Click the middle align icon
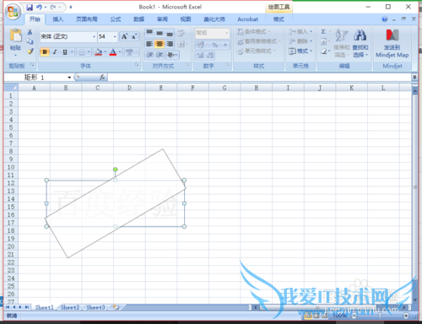 click(x=160, y=33)
